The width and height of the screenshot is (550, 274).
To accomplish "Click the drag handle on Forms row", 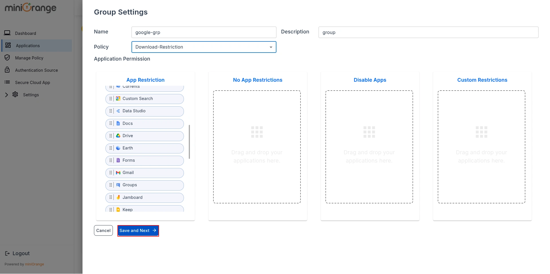I will pyautogui.click(x=111, y=160).
